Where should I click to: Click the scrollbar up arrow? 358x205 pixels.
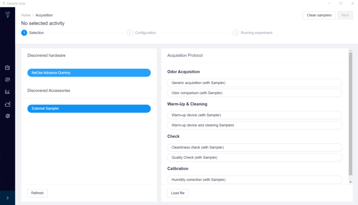point(350,50)
